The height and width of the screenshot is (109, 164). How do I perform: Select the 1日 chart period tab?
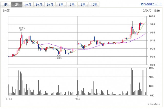point(6,5)
